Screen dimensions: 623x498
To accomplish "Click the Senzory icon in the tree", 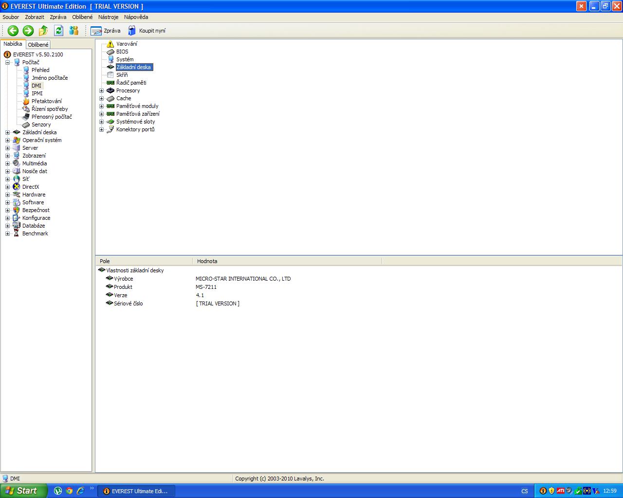I will 26,124.
